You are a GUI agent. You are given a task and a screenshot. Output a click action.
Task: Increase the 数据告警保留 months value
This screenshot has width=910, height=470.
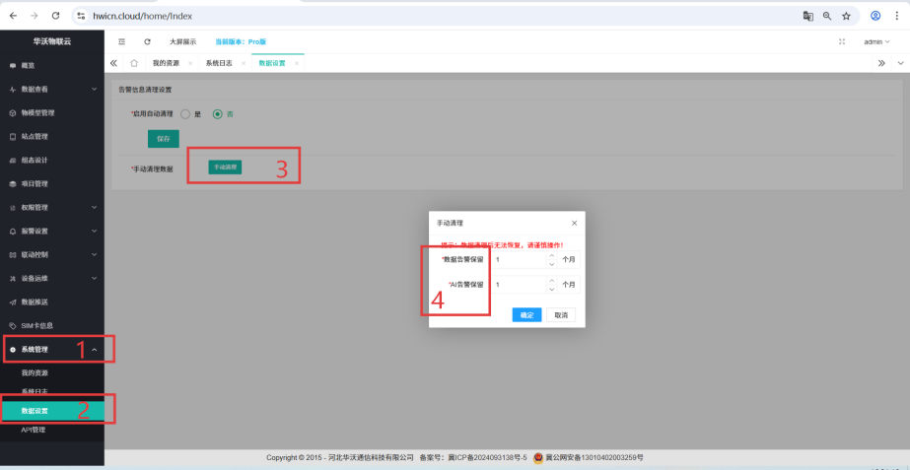coord(550,256)
